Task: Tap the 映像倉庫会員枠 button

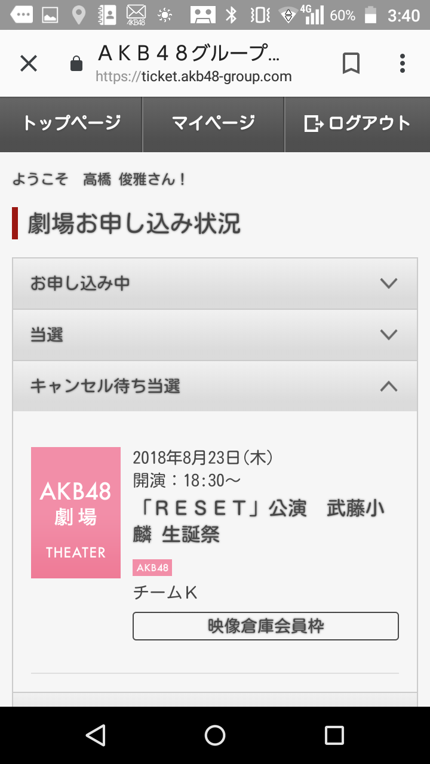Action: pos(265,626)
